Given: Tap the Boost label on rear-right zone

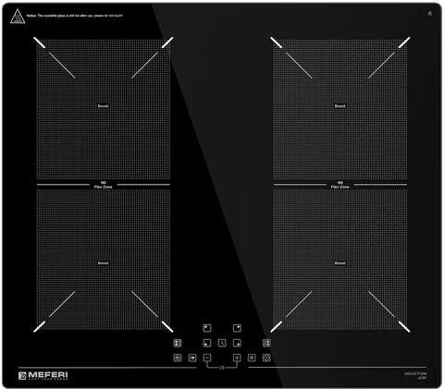Looking at the screenshot, I should 340,106.
